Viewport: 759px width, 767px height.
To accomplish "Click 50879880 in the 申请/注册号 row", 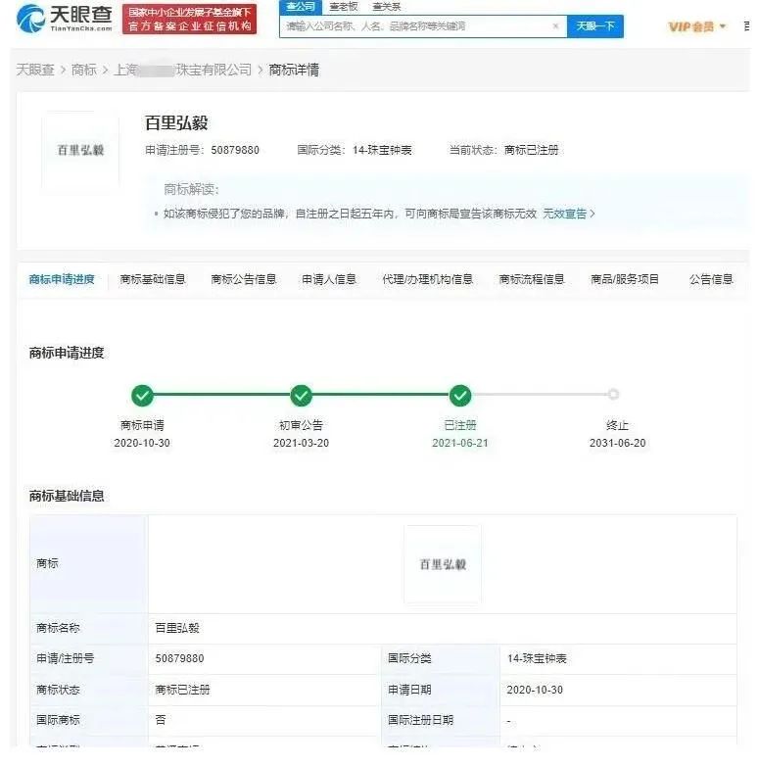I will (x=179, y=659).
